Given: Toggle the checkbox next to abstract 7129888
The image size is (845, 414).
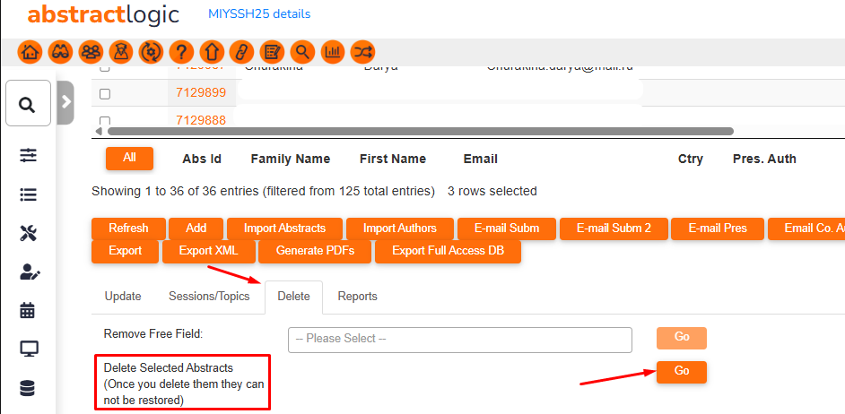Looking at the screenshot, I should (x=105, y=121).
